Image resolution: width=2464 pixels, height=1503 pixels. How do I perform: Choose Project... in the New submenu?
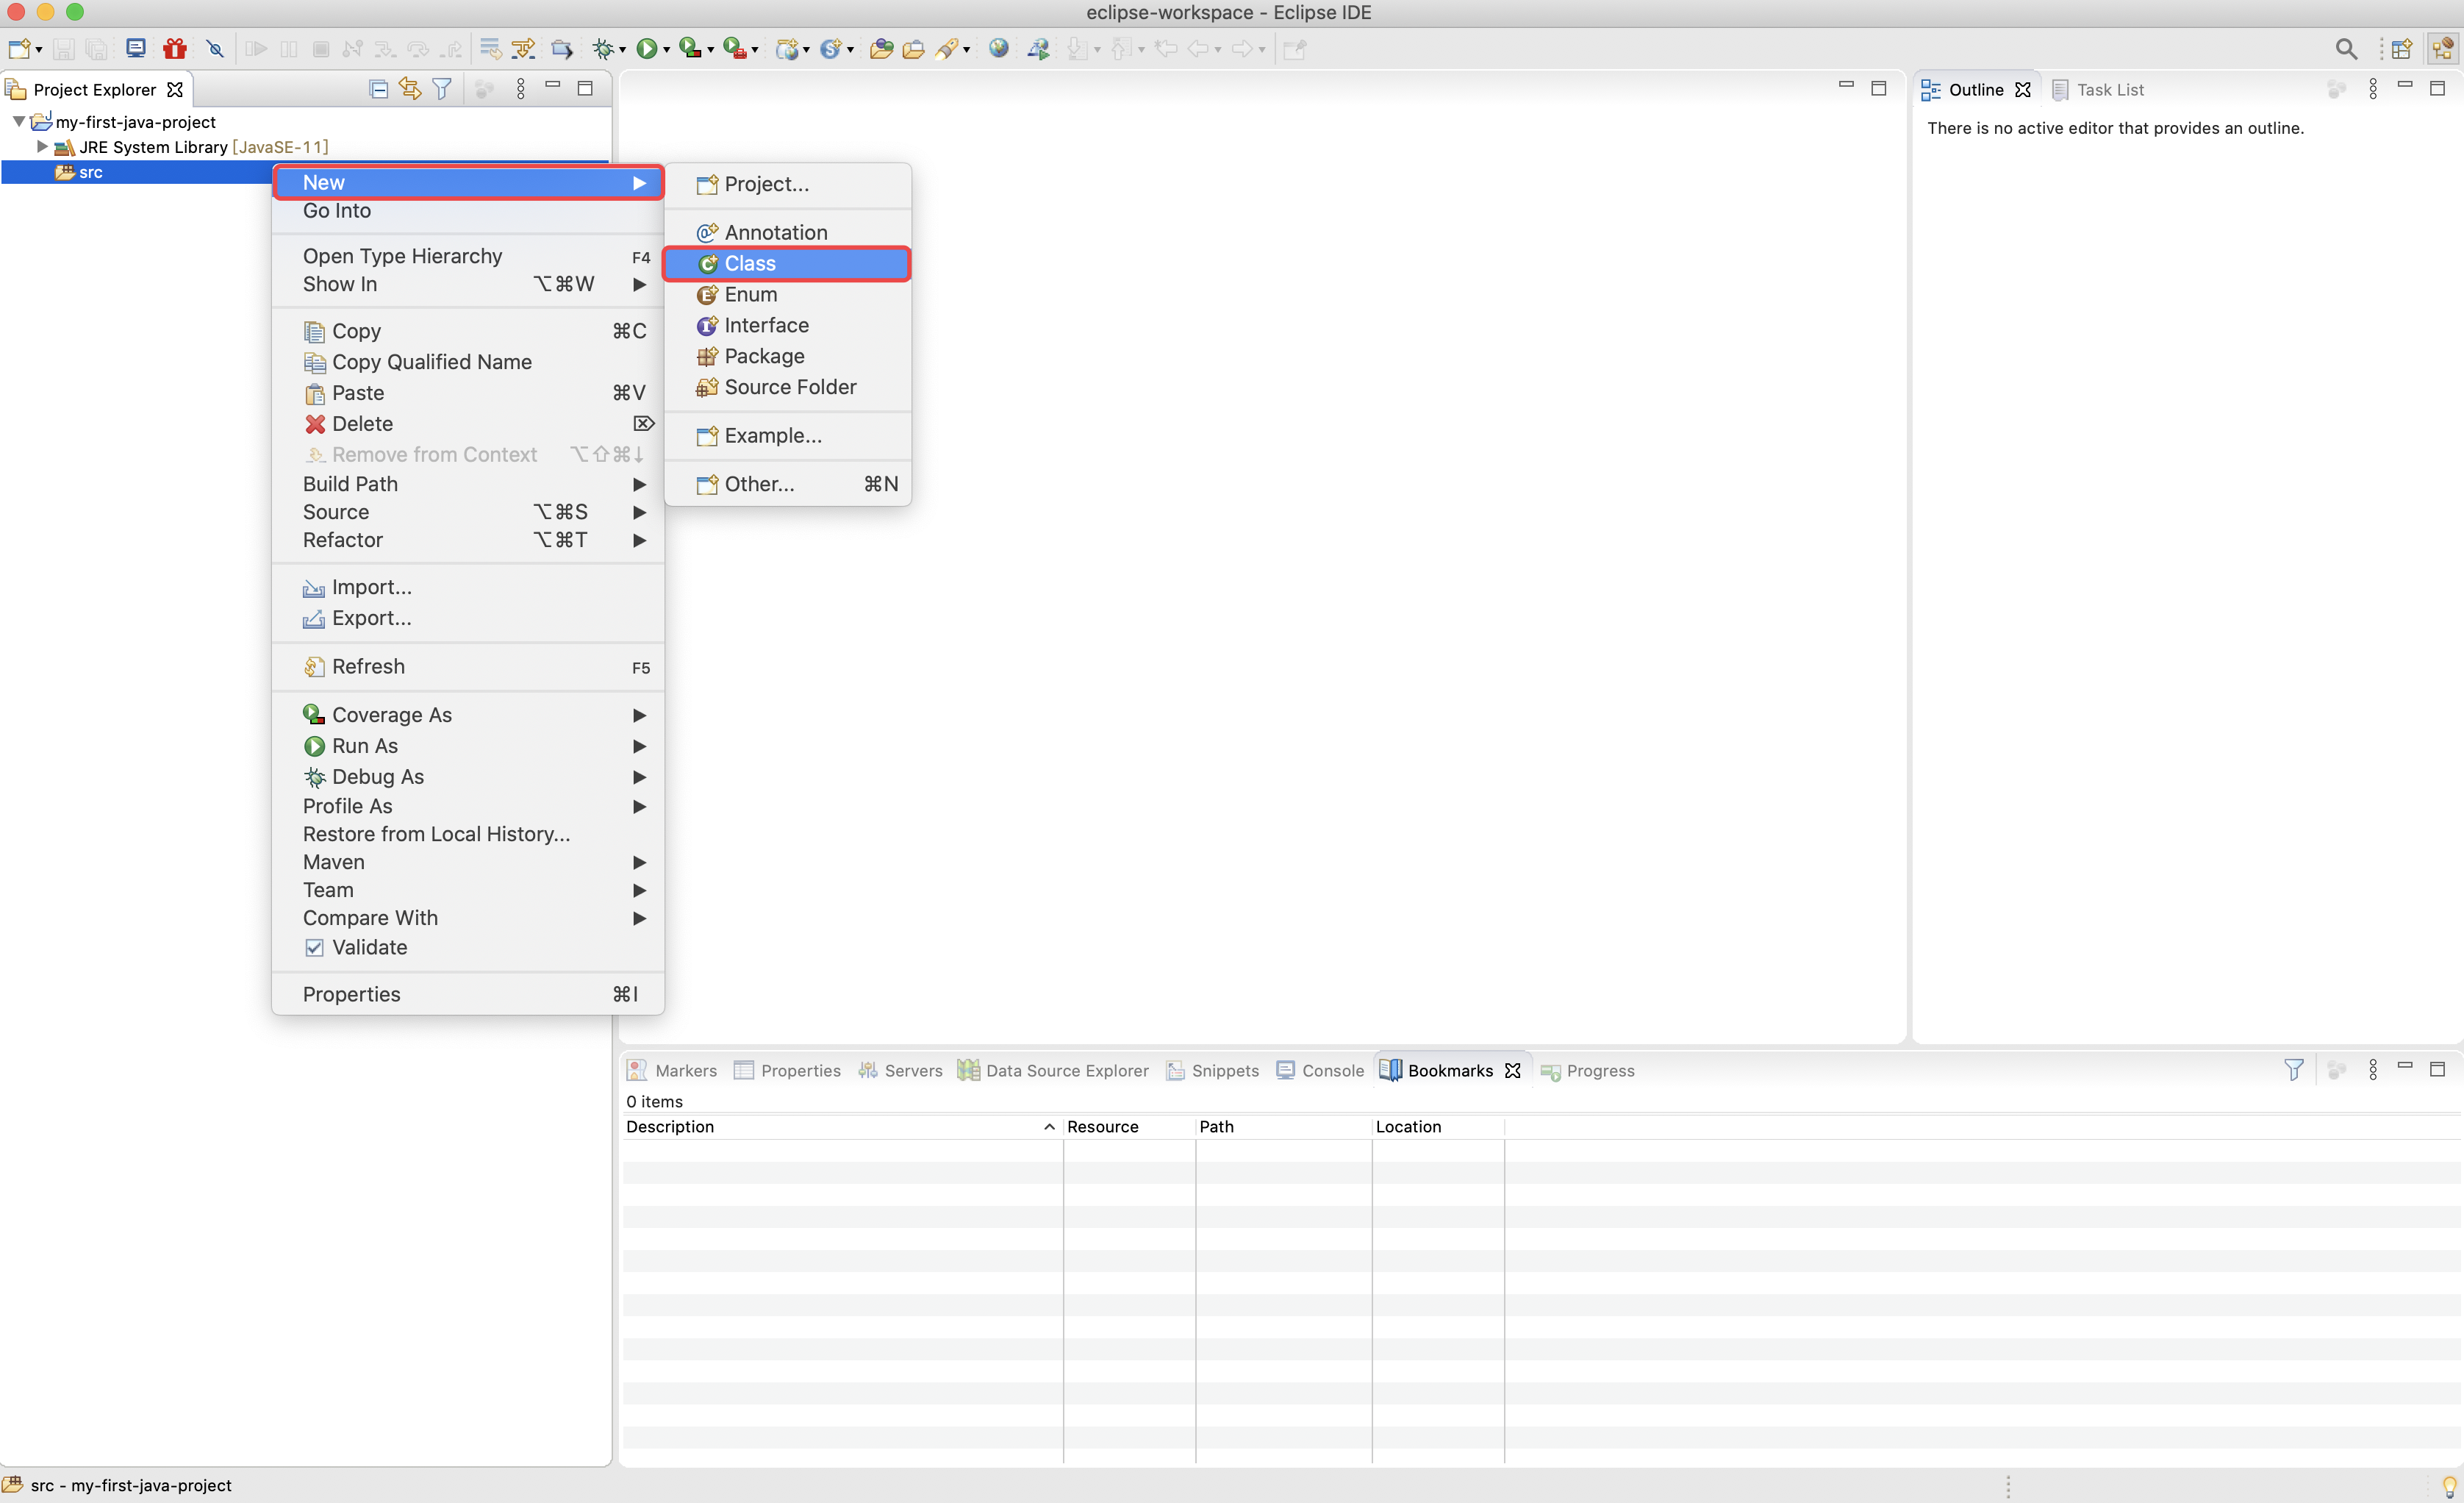point(787,184)
